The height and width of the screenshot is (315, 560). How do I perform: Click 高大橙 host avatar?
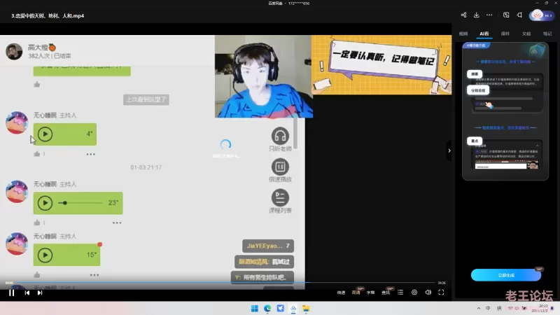[x=14, y=51]
